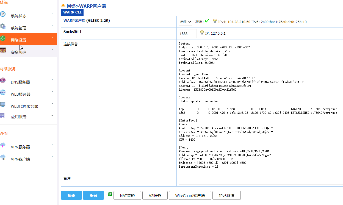Click the WEB proxy server icon
Image resolution: width=343 pixels, height=205 pixels.
(x=2, y=104)
